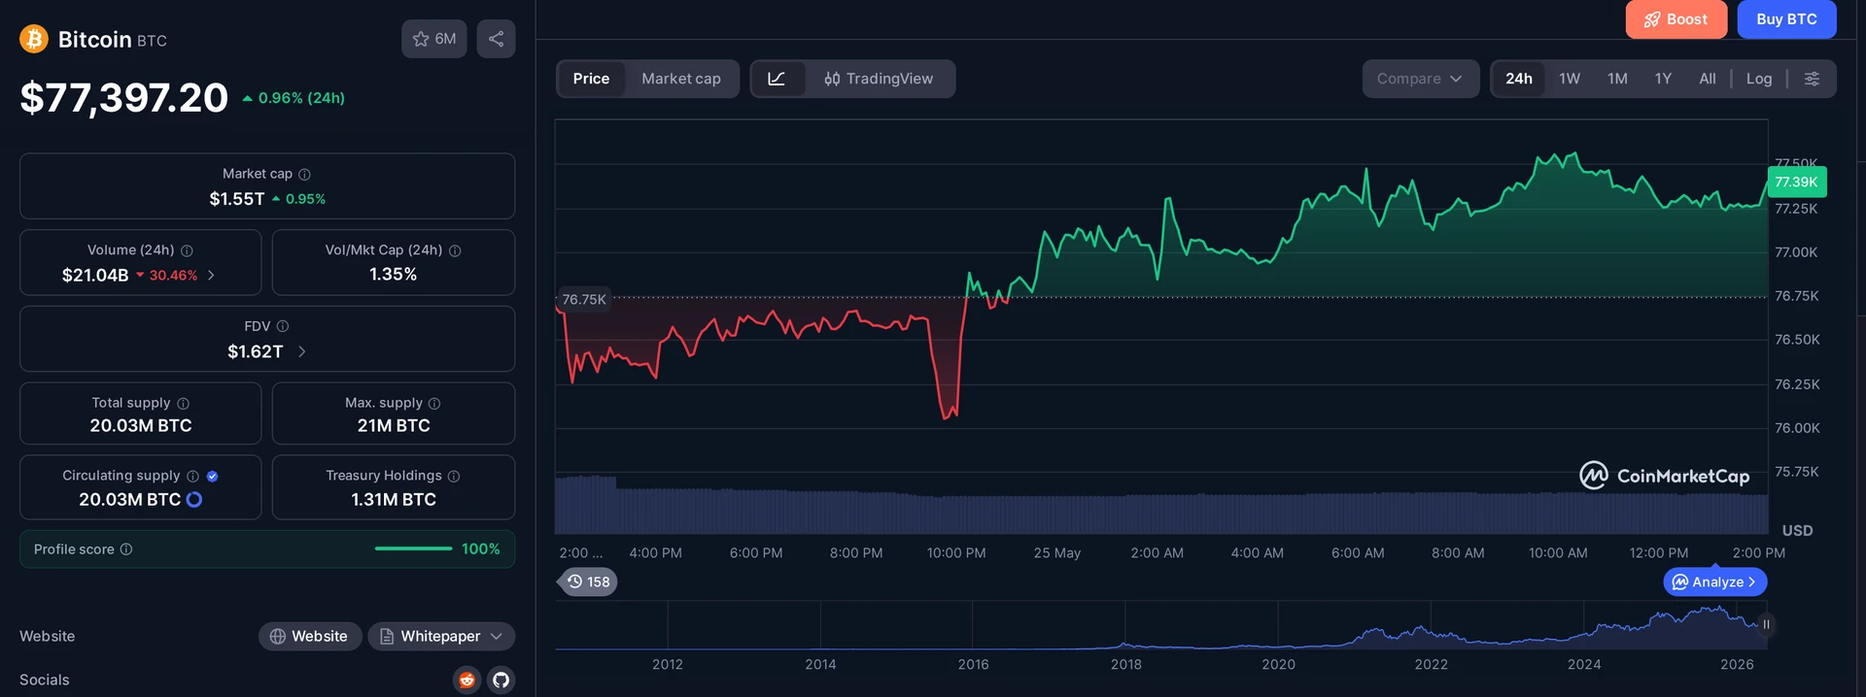The width and height of the screenshot is (1866, 697).
Task: Open the 158 history events badge
Action: click(588, 581)
